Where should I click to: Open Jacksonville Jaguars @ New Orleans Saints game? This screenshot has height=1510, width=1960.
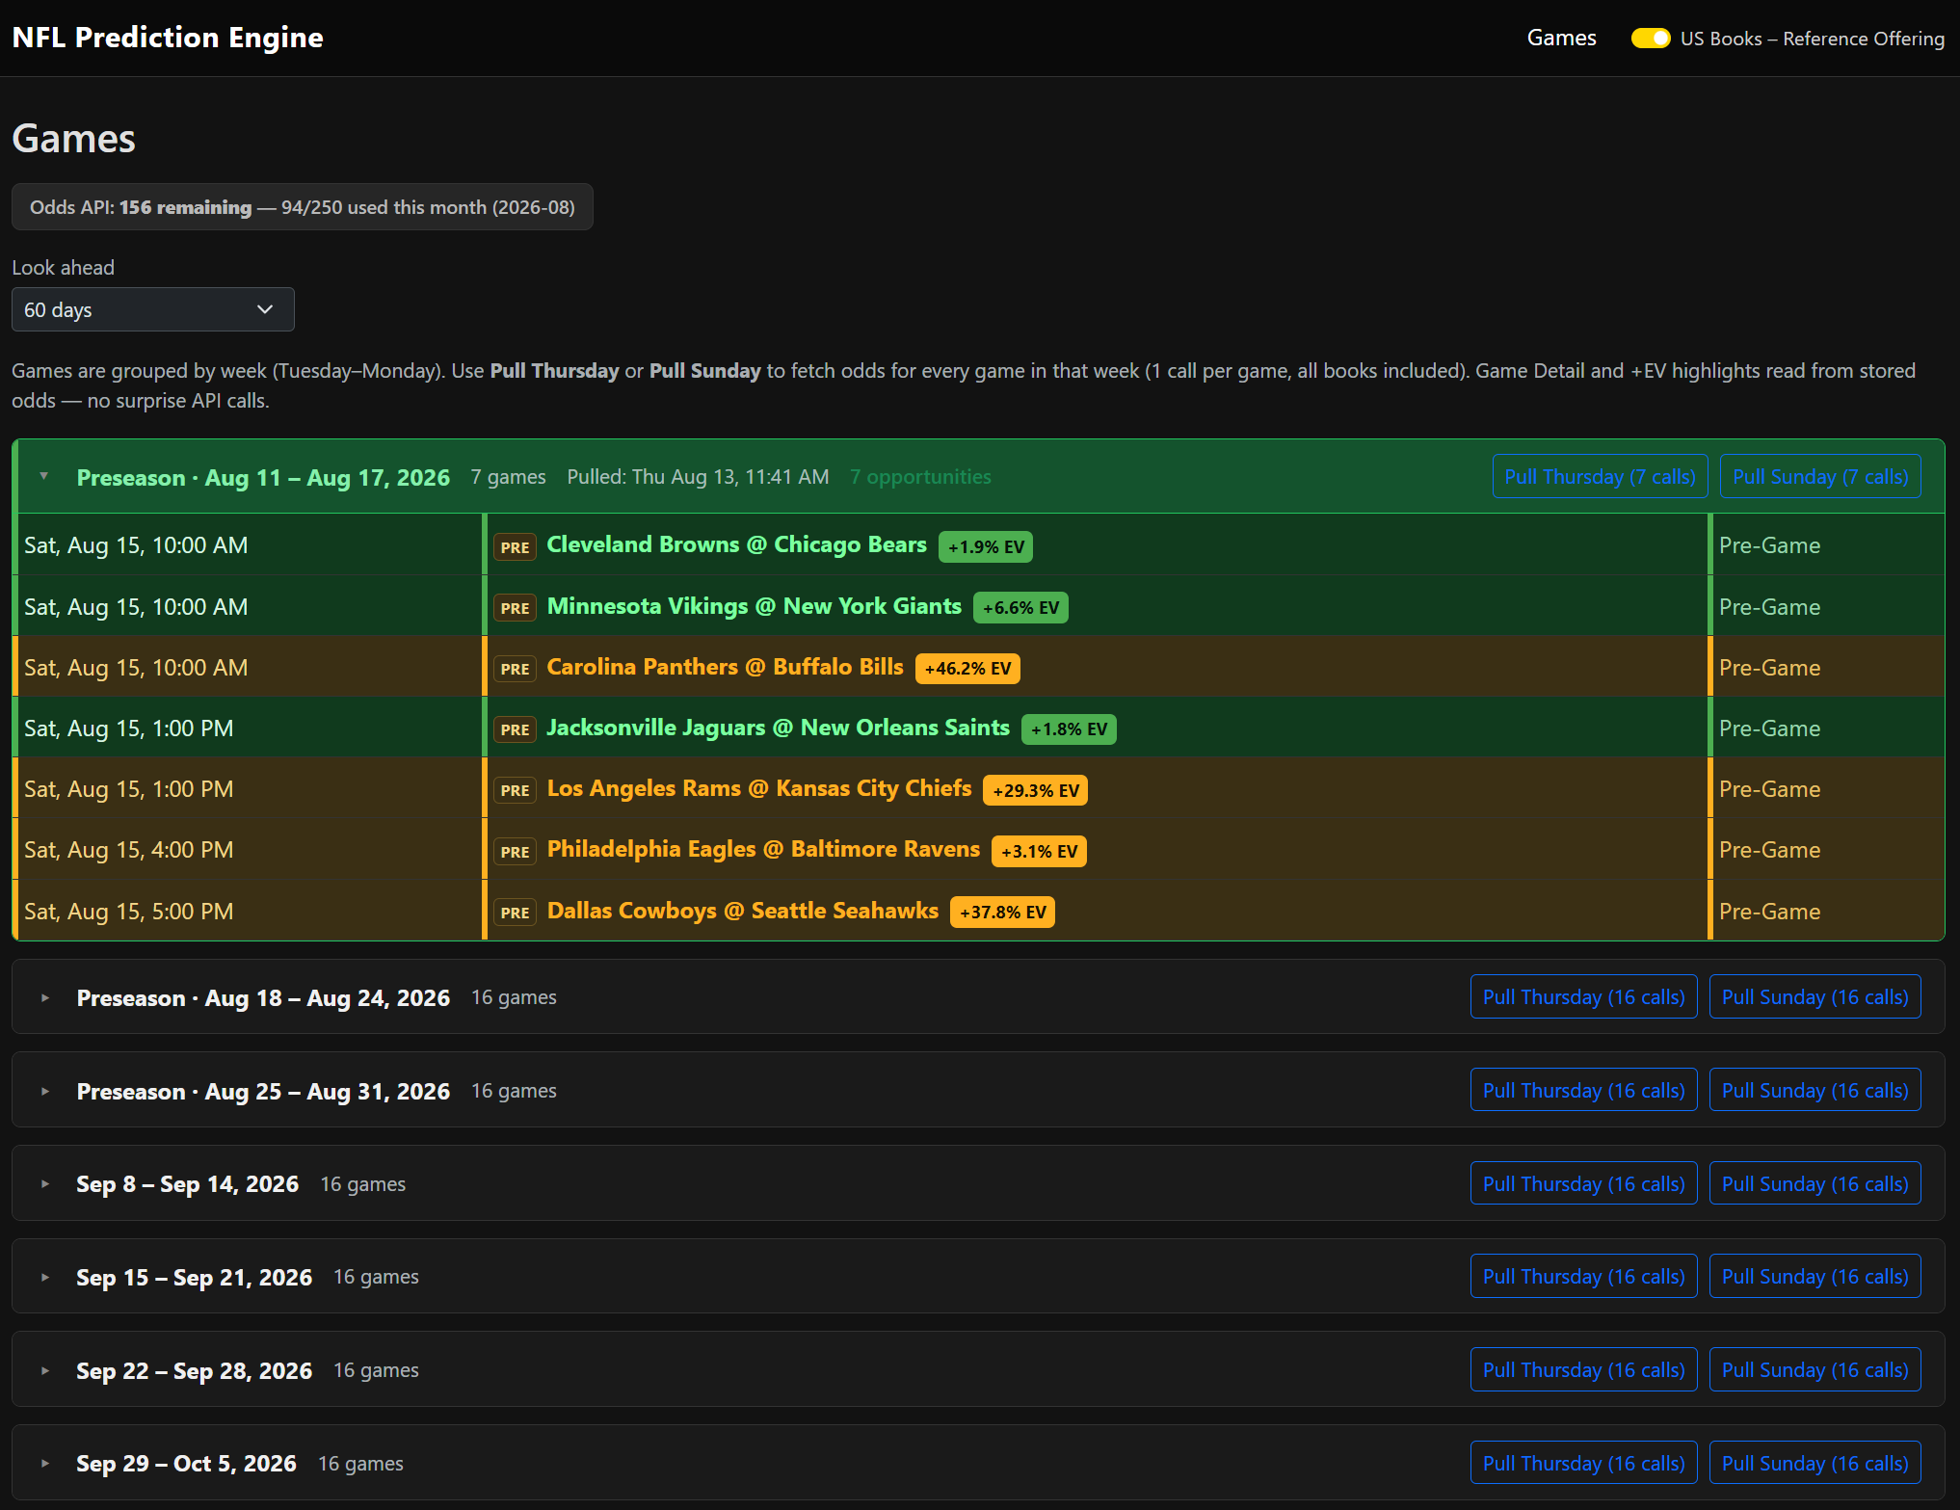[x=778, y=728]
